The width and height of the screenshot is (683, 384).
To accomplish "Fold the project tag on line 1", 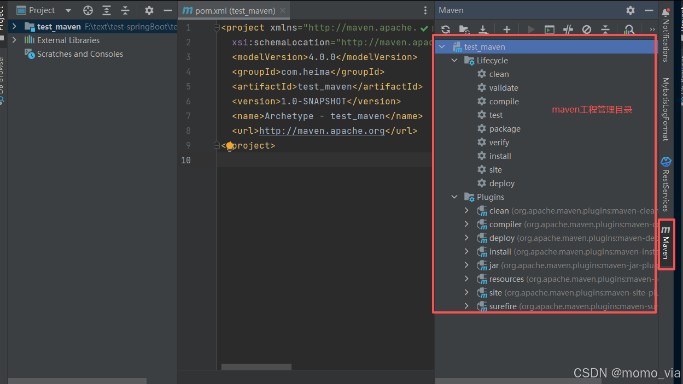I will point(218,28).
